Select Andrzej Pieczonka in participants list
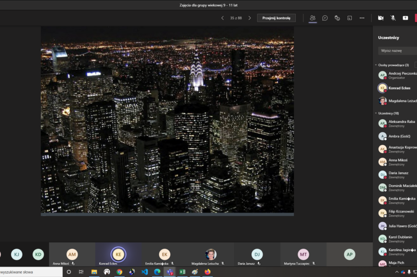The height and width of the screenshot is (277, 417). click(x=397, y=76)
